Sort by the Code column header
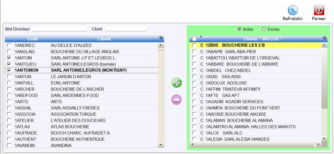This screenshot has height=154, width=334. [x=33, y=39]
